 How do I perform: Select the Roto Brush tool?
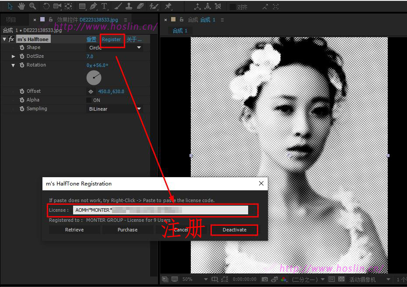coord(154,6)
